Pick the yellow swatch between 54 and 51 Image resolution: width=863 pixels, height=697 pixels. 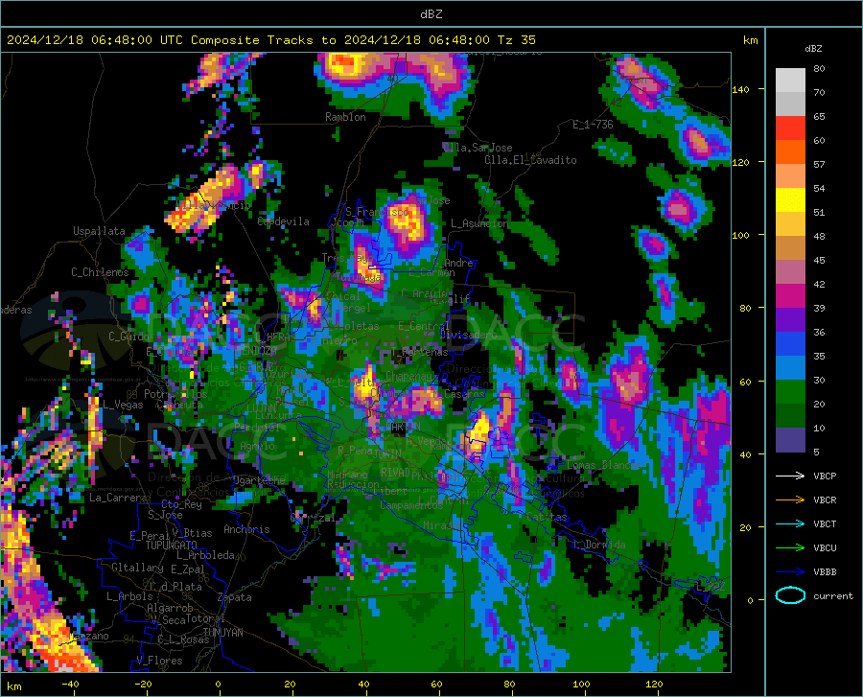coord(790,200)
